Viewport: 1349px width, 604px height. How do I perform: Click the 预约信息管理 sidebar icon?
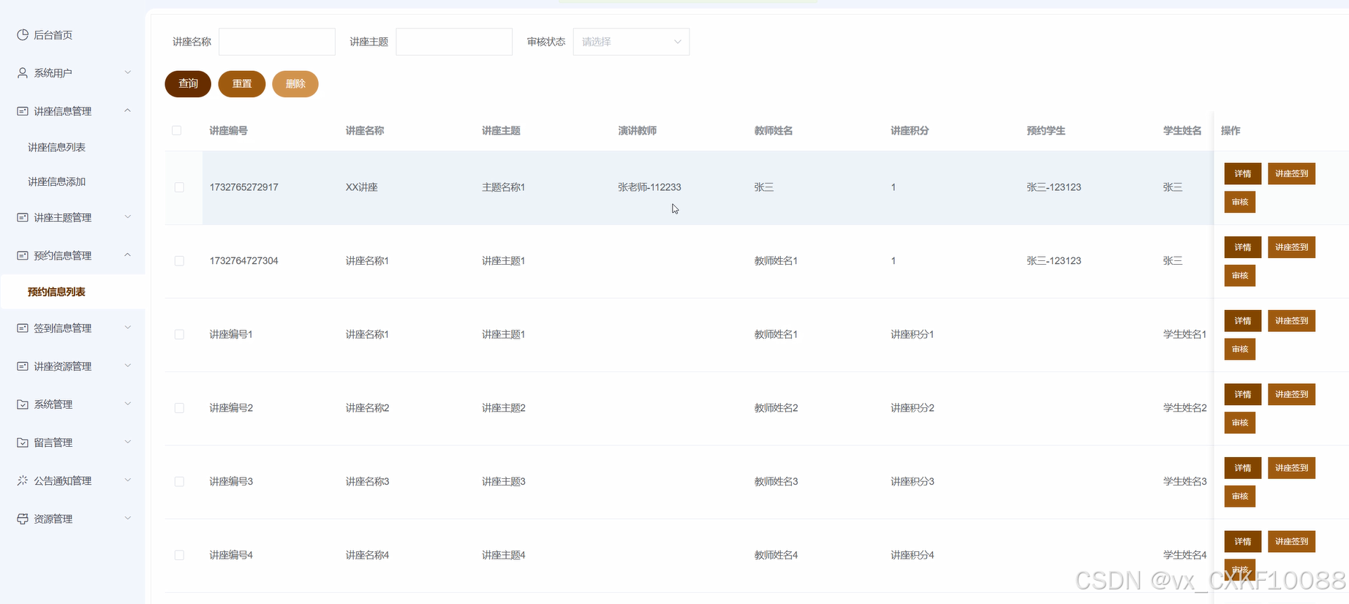point(23,255)
